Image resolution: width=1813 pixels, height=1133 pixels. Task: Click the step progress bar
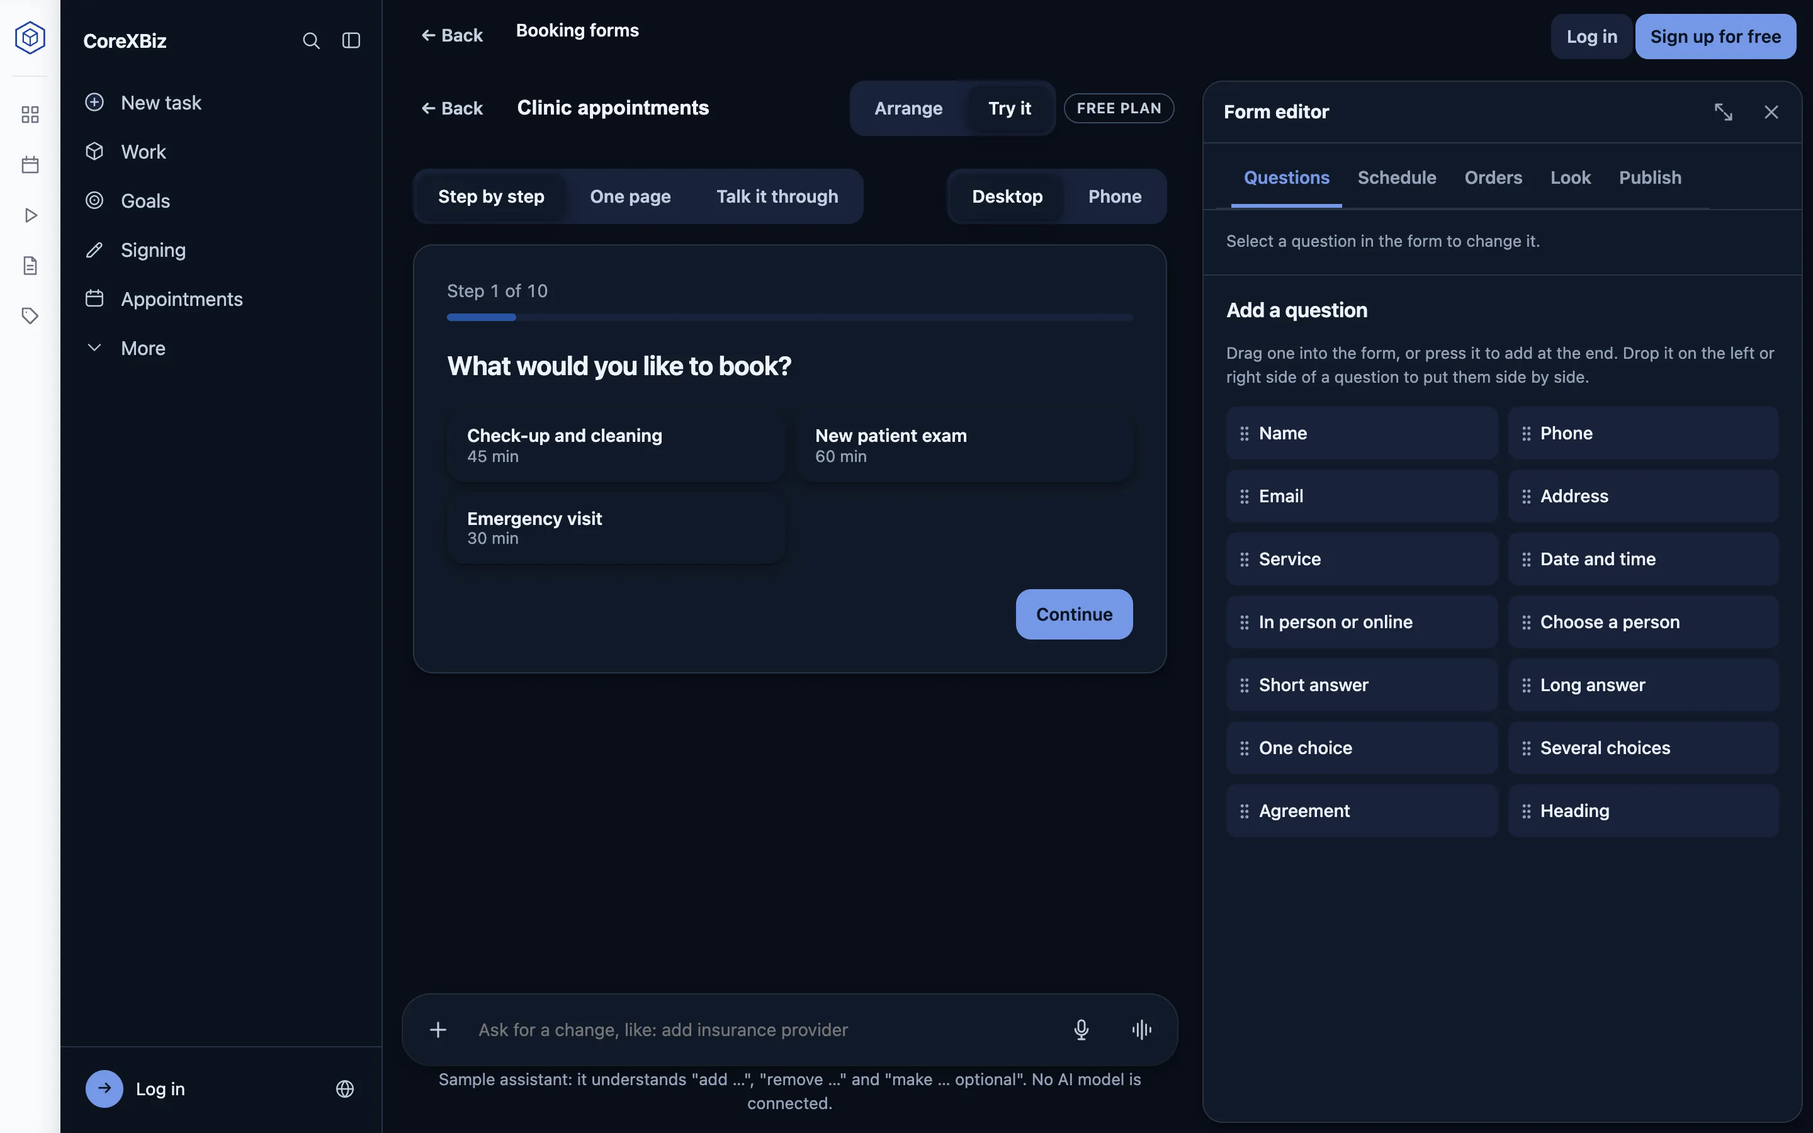[789, 318]
